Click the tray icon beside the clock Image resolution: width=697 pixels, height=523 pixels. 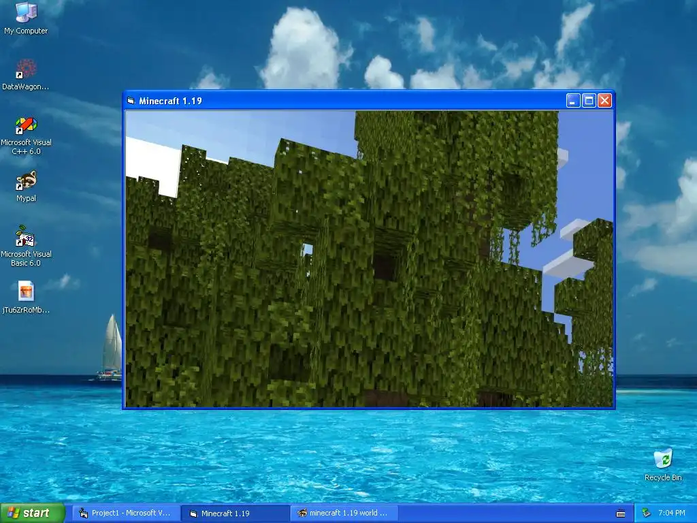tap(646, 513)
